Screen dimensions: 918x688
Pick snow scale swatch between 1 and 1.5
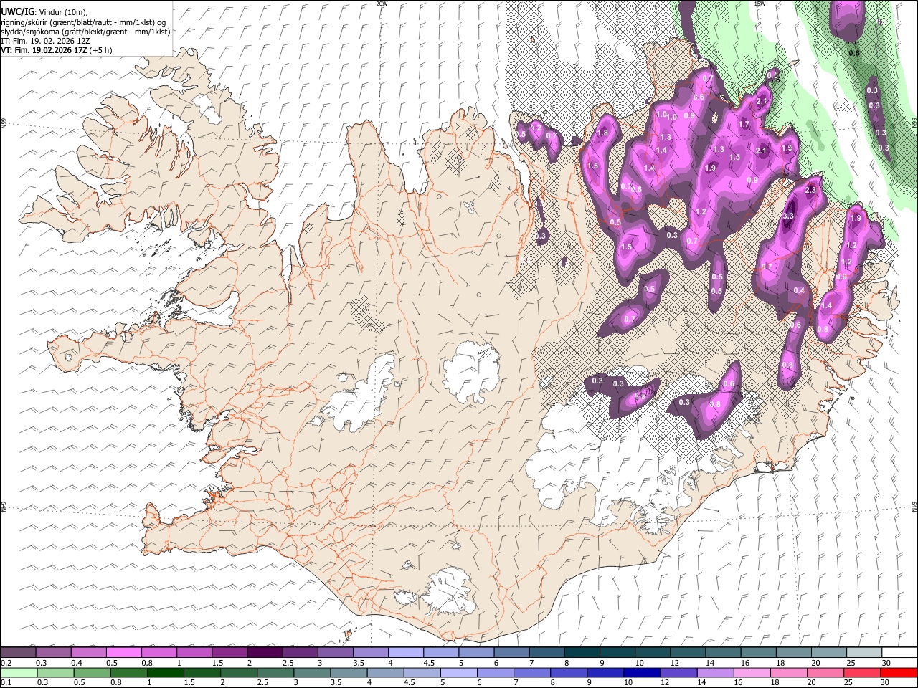[x=194, y=652]
